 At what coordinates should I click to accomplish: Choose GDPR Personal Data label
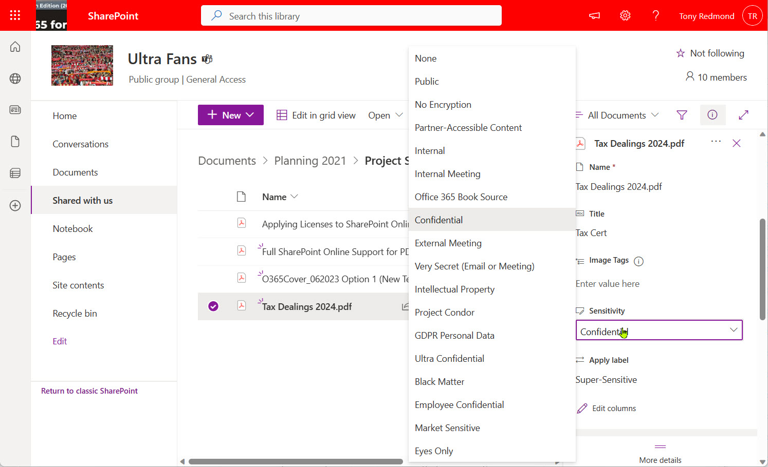tap(492, 336)
